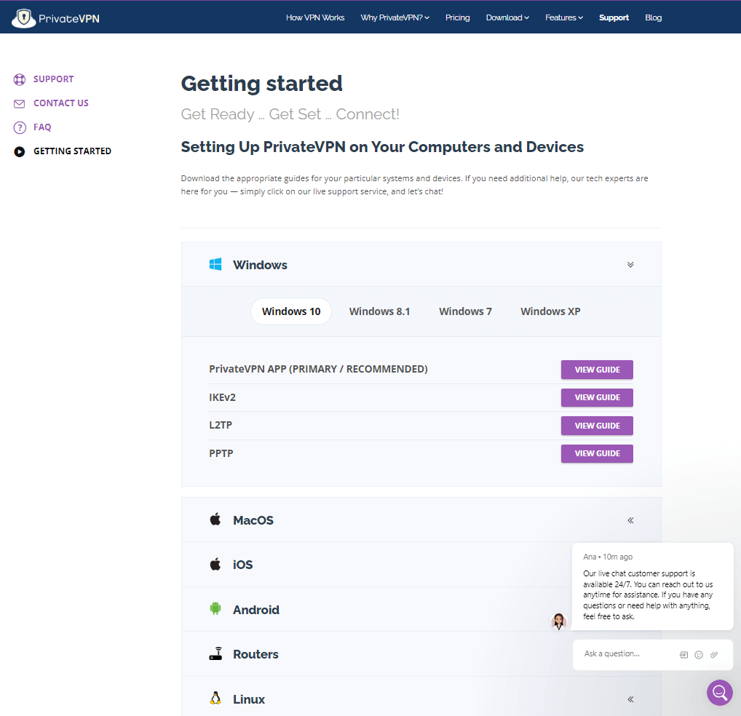This screenshot has width=741, height=716.
Task: View guide for PrivateVPN APP
Action: (x=597, y=370)
